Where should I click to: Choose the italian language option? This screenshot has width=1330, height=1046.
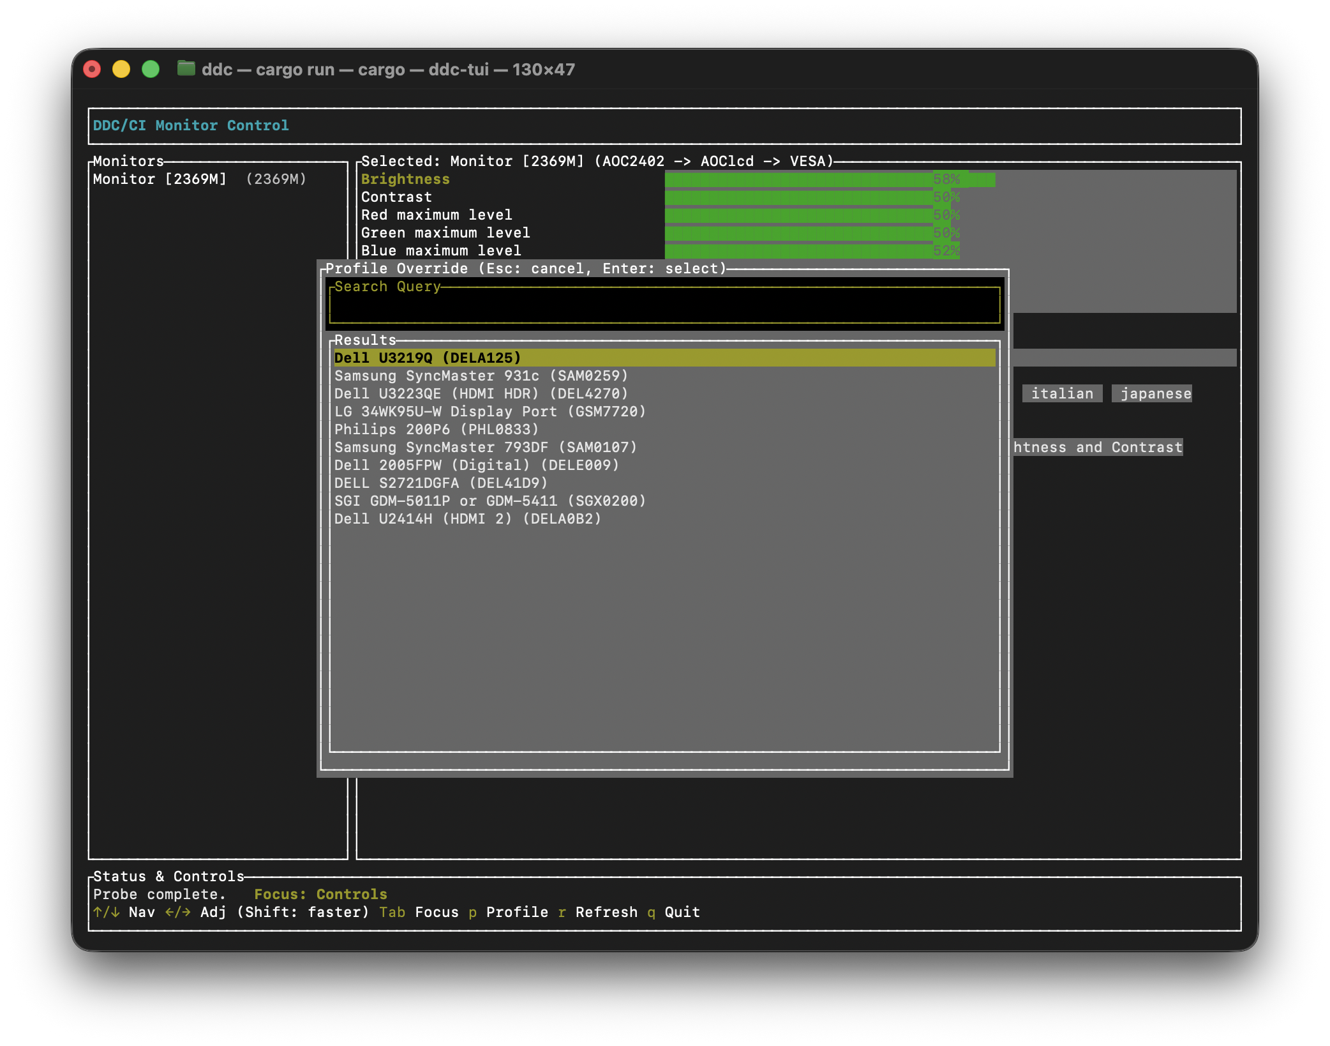point(1062,393)
